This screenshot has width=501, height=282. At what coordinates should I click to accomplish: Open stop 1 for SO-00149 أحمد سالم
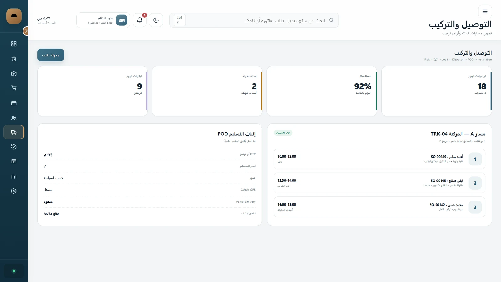coord(380,159)
